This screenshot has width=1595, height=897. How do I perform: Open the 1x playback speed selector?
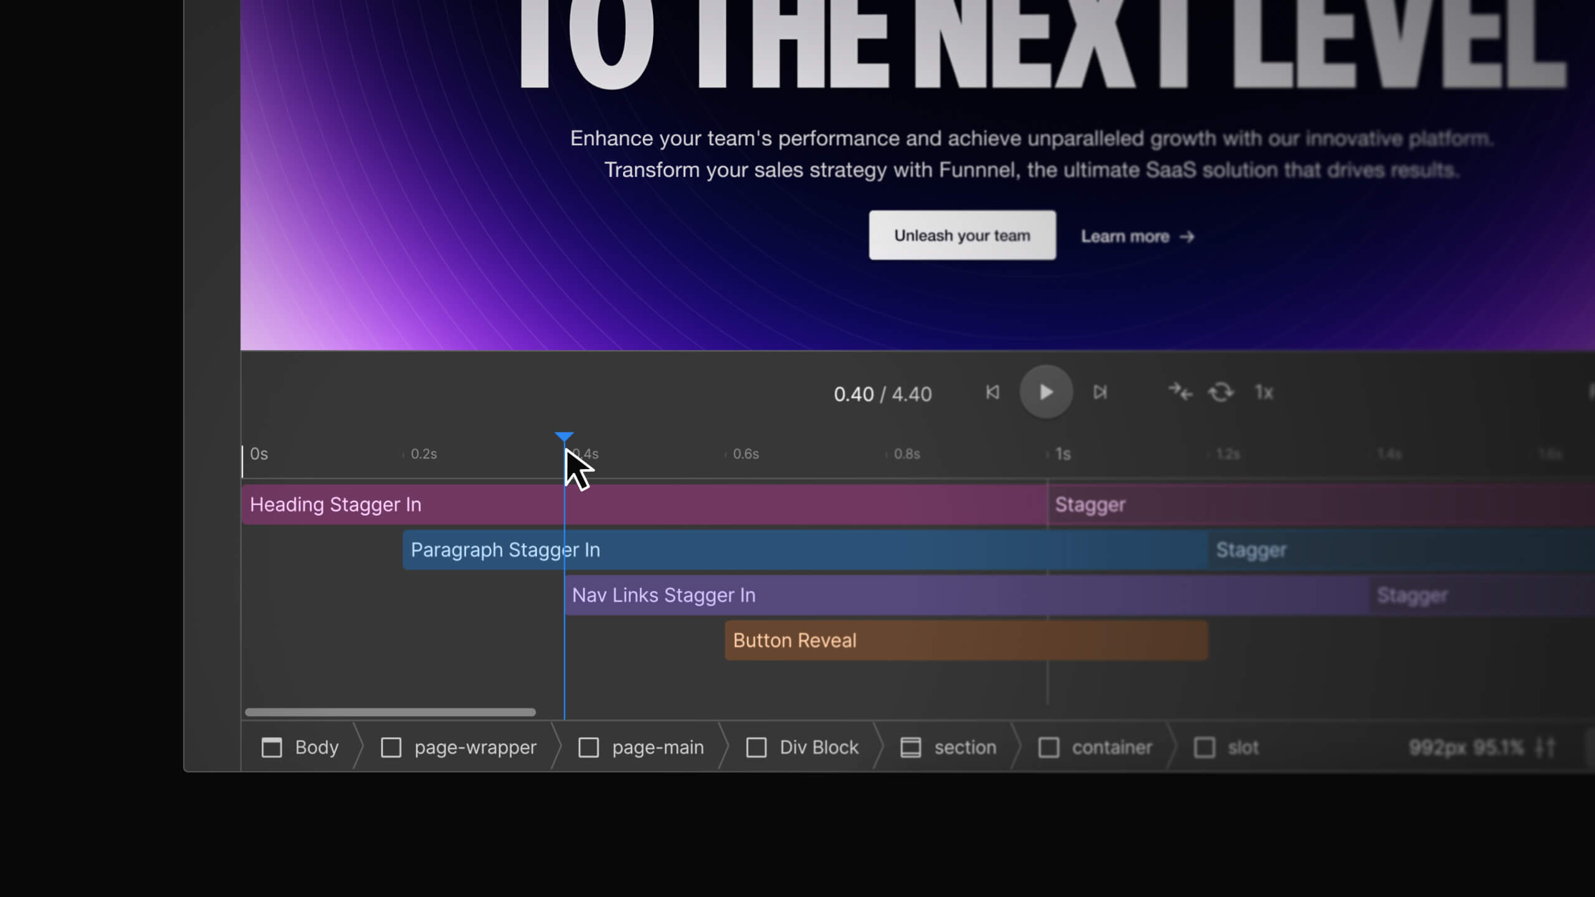[1264, 392]
